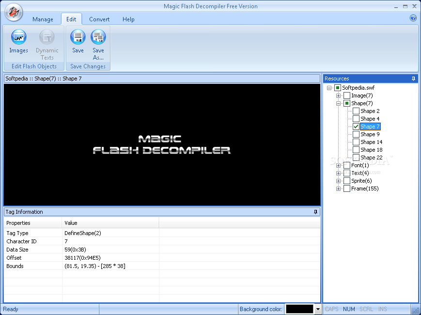Click the Save floppy disk icon
421x315 pixels.
[78, 37]
